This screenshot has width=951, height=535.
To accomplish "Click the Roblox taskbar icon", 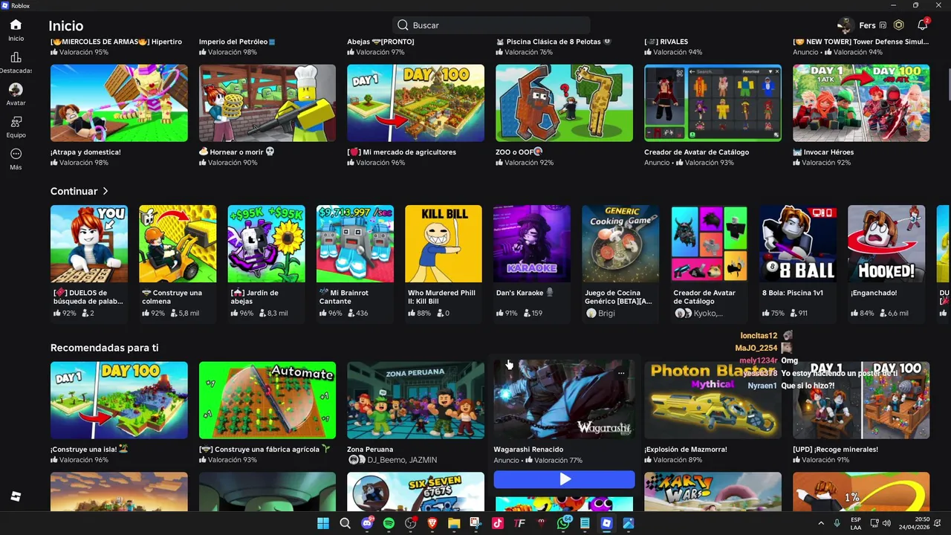I will [607, 523].
